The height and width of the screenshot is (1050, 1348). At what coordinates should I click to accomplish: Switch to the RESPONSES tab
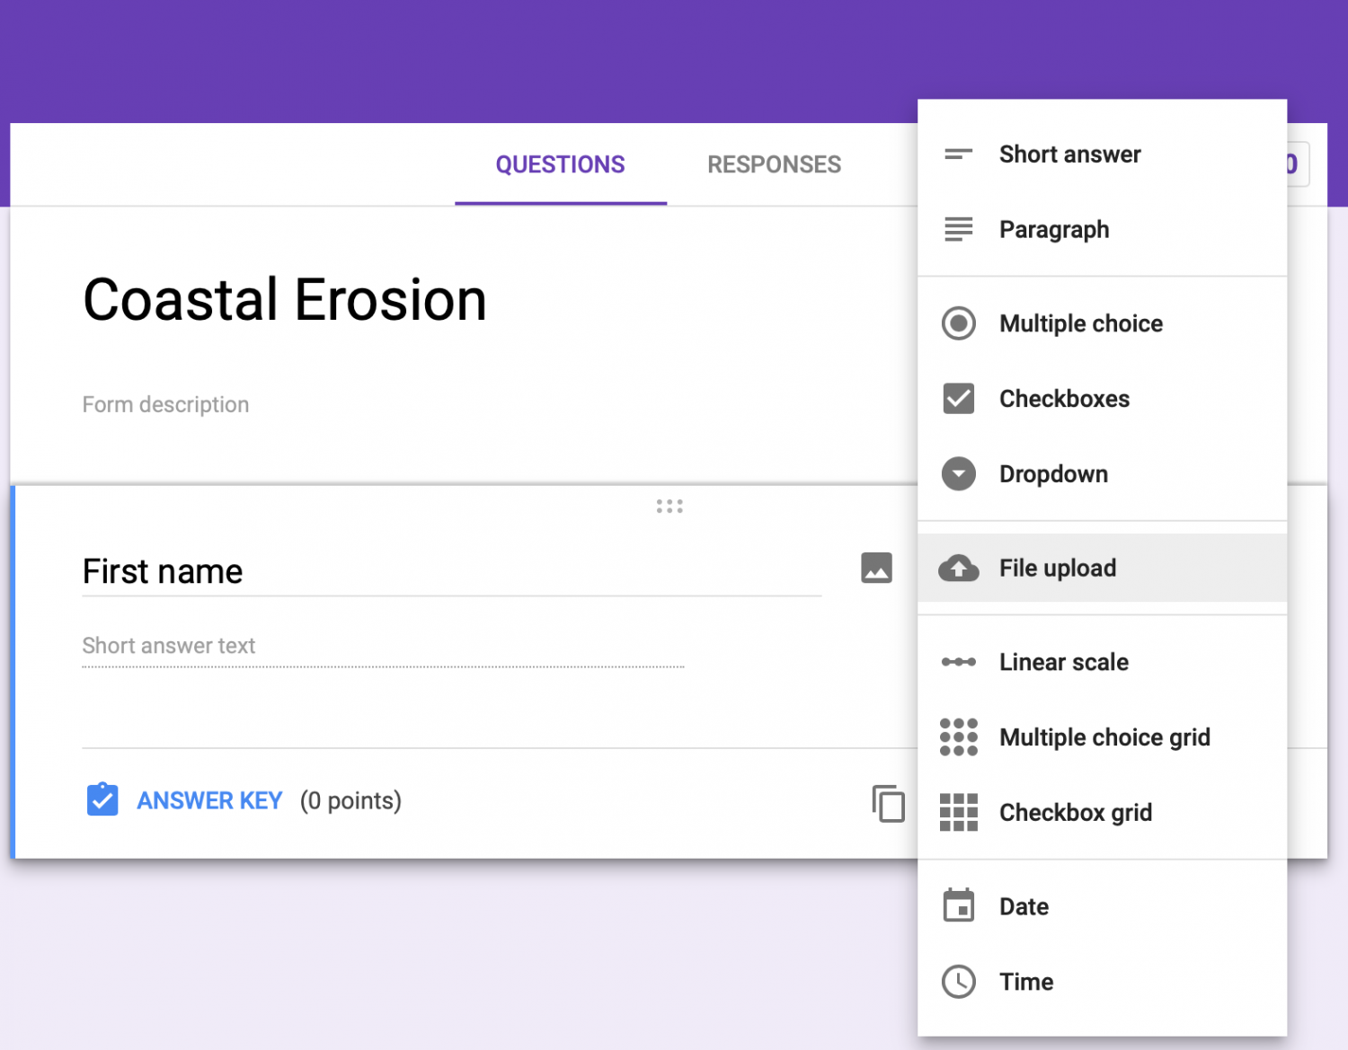click(x=774, y=164)
